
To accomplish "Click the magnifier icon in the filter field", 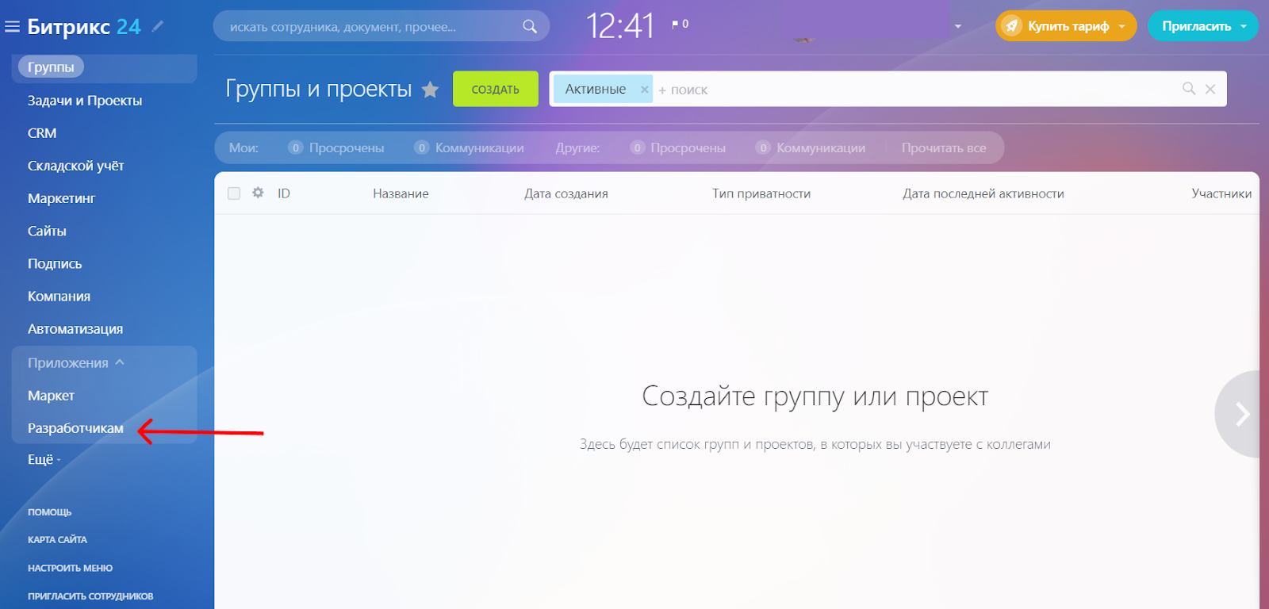I will point(1188,89).
